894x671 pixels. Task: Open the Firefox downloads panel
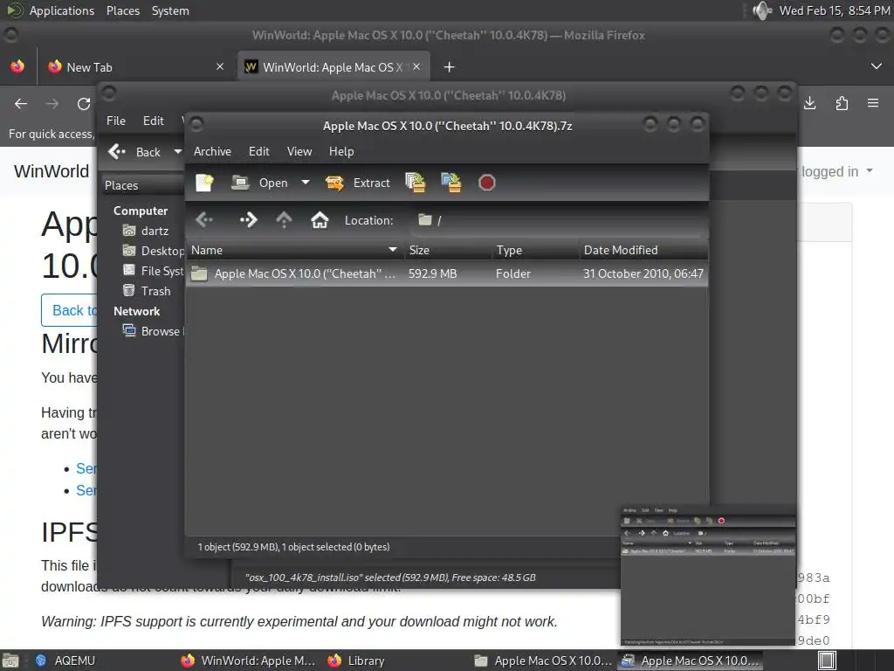[810, 103]
